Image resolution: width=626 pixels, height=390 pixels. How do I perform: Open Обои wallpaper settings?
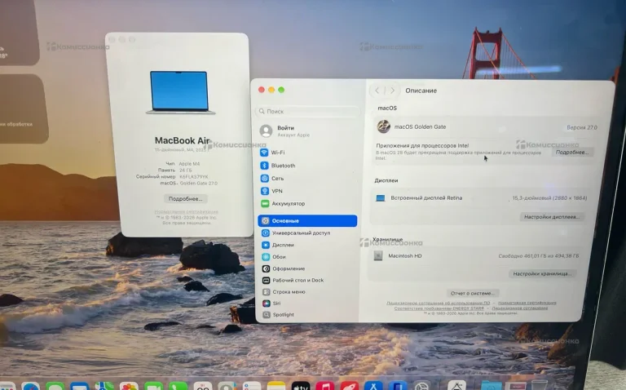(x=307, y=256)
